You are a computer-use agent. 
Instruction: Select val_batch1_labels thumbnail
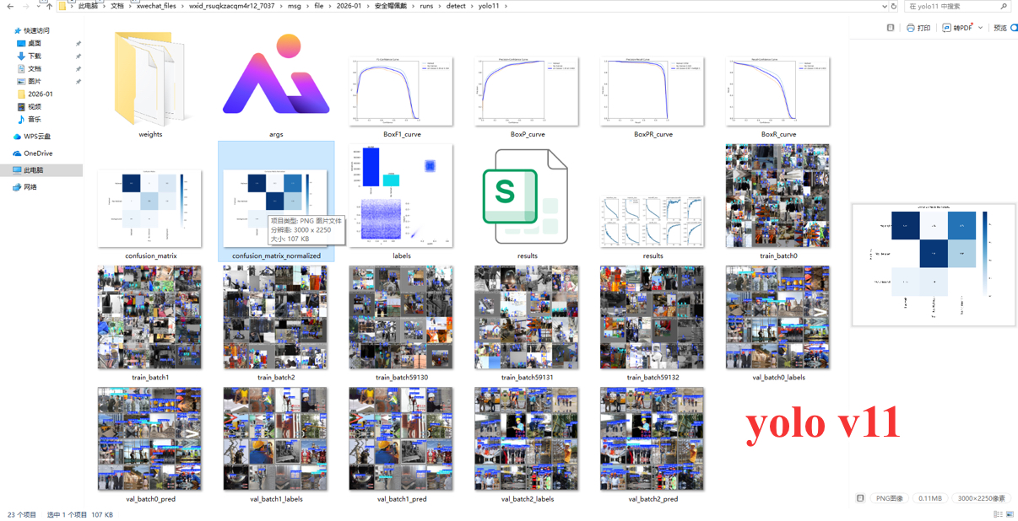tap(275, 439)
